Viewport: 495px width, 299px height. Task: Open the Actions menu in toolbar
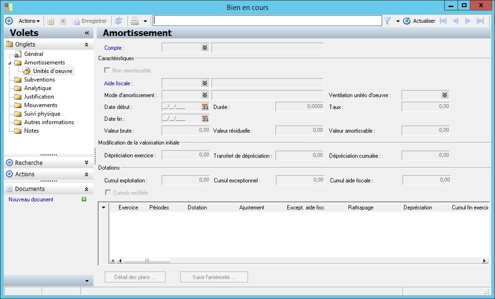[x=29, y=21]
